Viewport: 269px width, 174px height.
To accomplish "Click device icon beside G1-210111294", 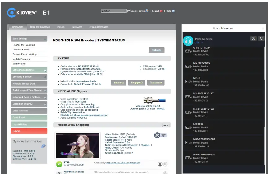I will coord(189,51).
